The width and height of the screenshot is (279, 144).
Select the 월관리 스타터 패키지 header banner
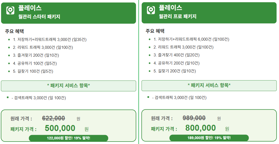pos(69,13)
